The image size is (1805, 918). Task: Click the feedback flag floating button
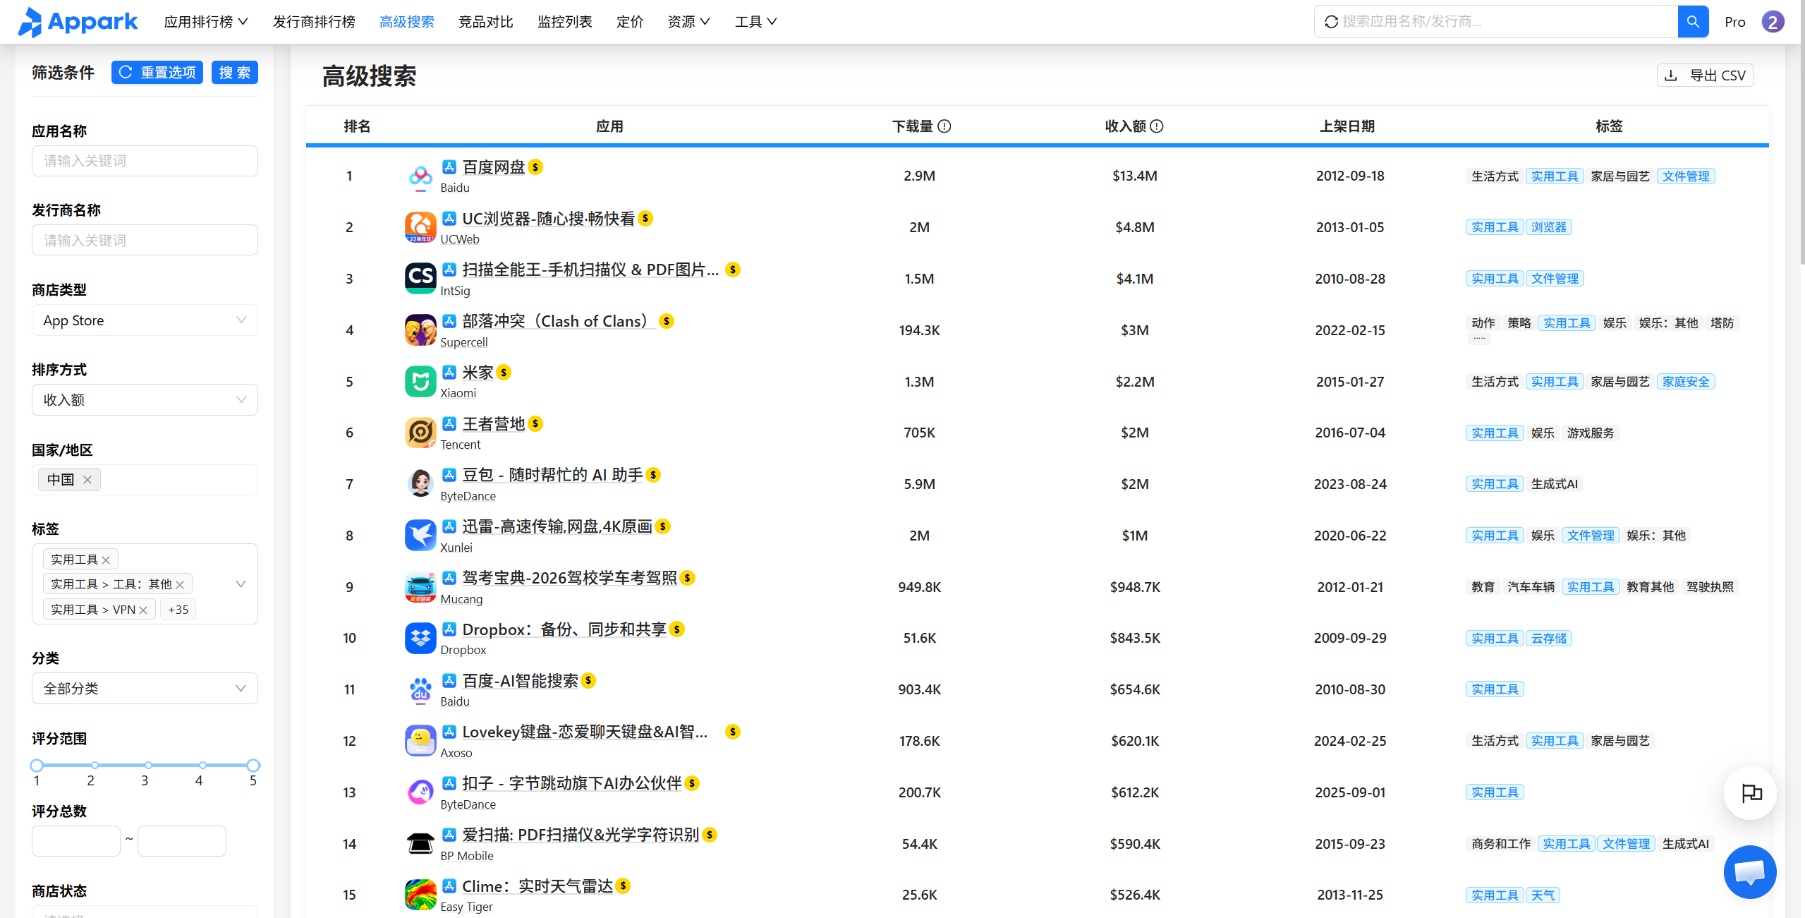click(x=1750, y=793)
